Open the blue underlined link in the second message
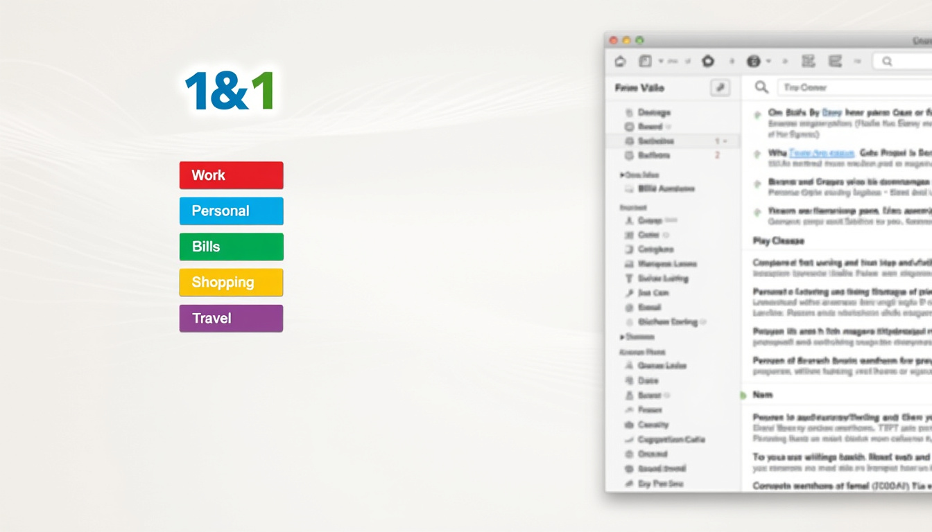Image resolution: width=932 pixels, height=532 pixels. click(x=821, y=152)
